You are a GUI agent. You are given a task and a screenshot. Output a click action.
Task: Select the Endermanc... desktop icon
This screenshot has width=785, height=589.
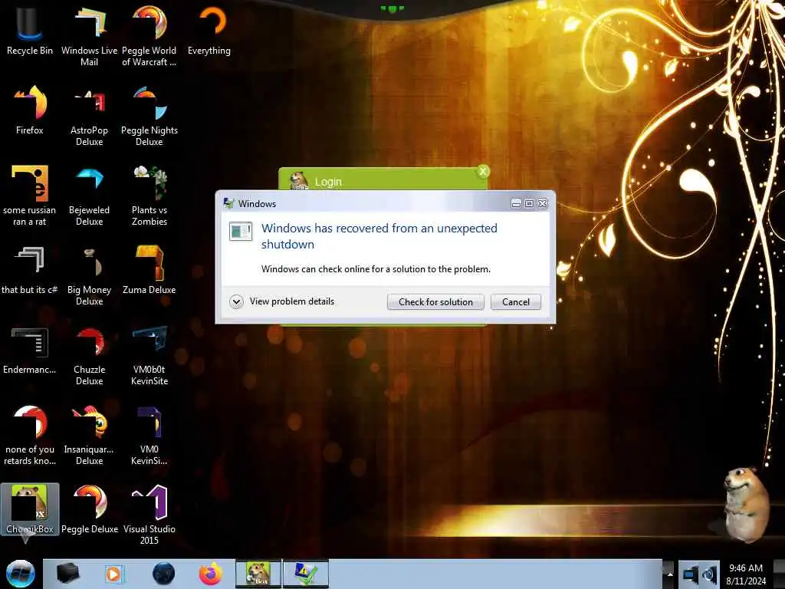click(30, 350)
